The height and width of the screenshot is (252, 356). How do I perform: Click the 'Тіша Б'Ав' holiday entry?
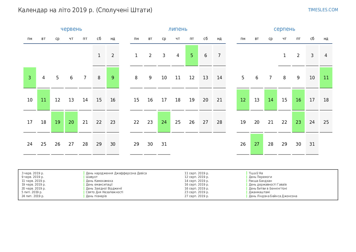256,173
